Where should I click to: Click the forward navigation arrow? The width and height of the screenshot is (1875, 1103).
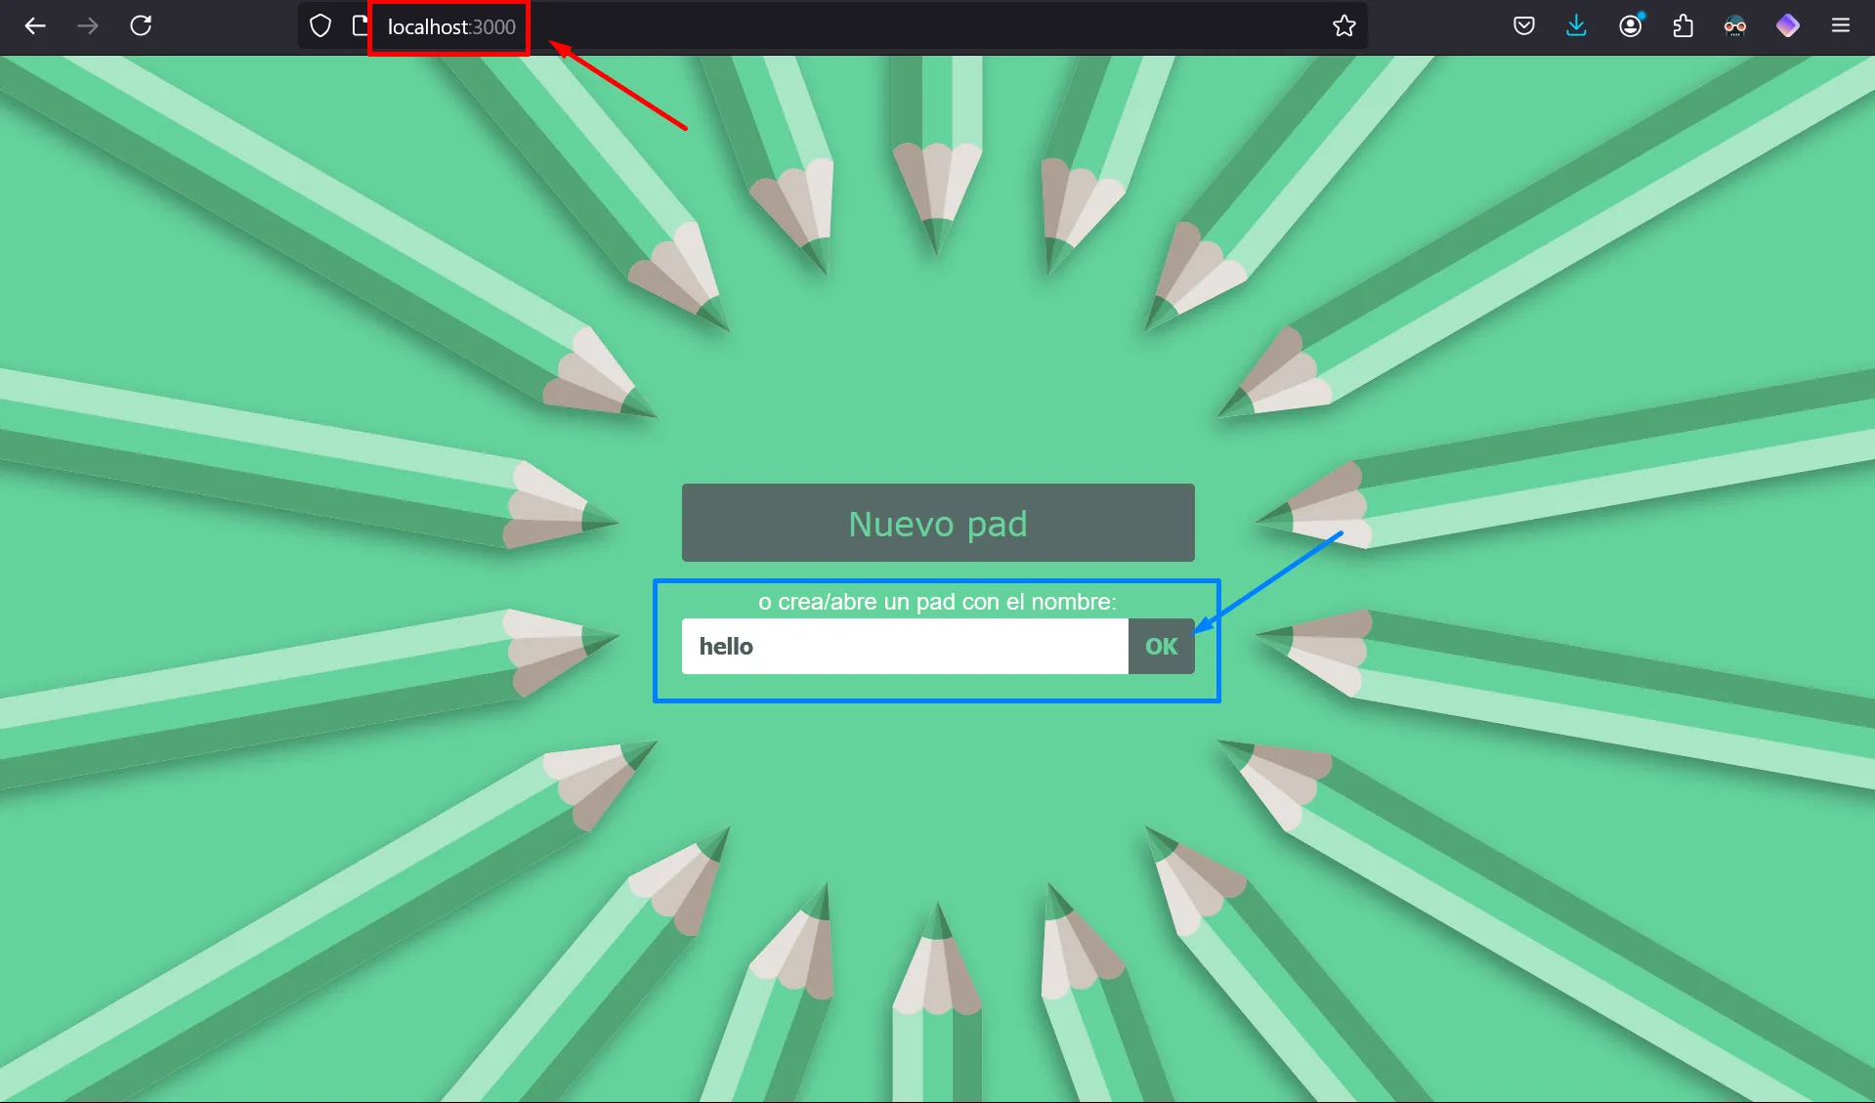pyautogui.click(x=88, y=26)
